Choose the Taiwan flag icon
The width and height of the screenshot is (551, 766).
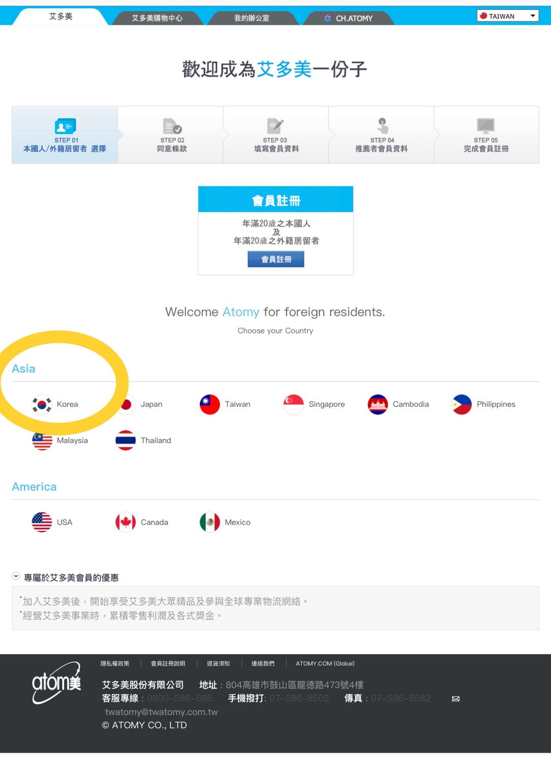pyautogui.click(x=210, y=404)
